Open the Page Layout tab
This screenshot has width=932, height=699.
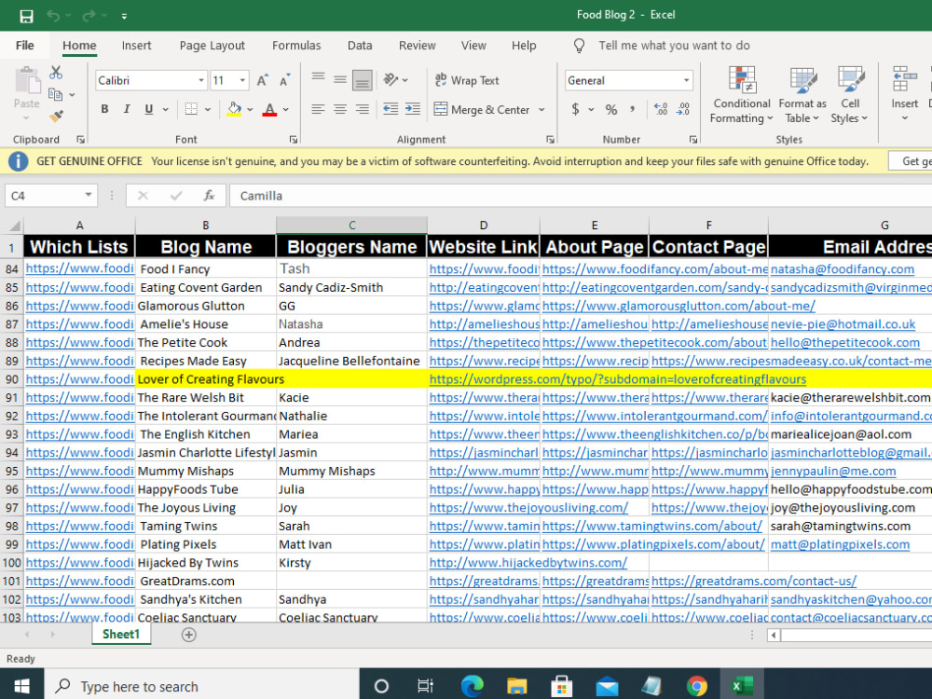pos(212,46)
